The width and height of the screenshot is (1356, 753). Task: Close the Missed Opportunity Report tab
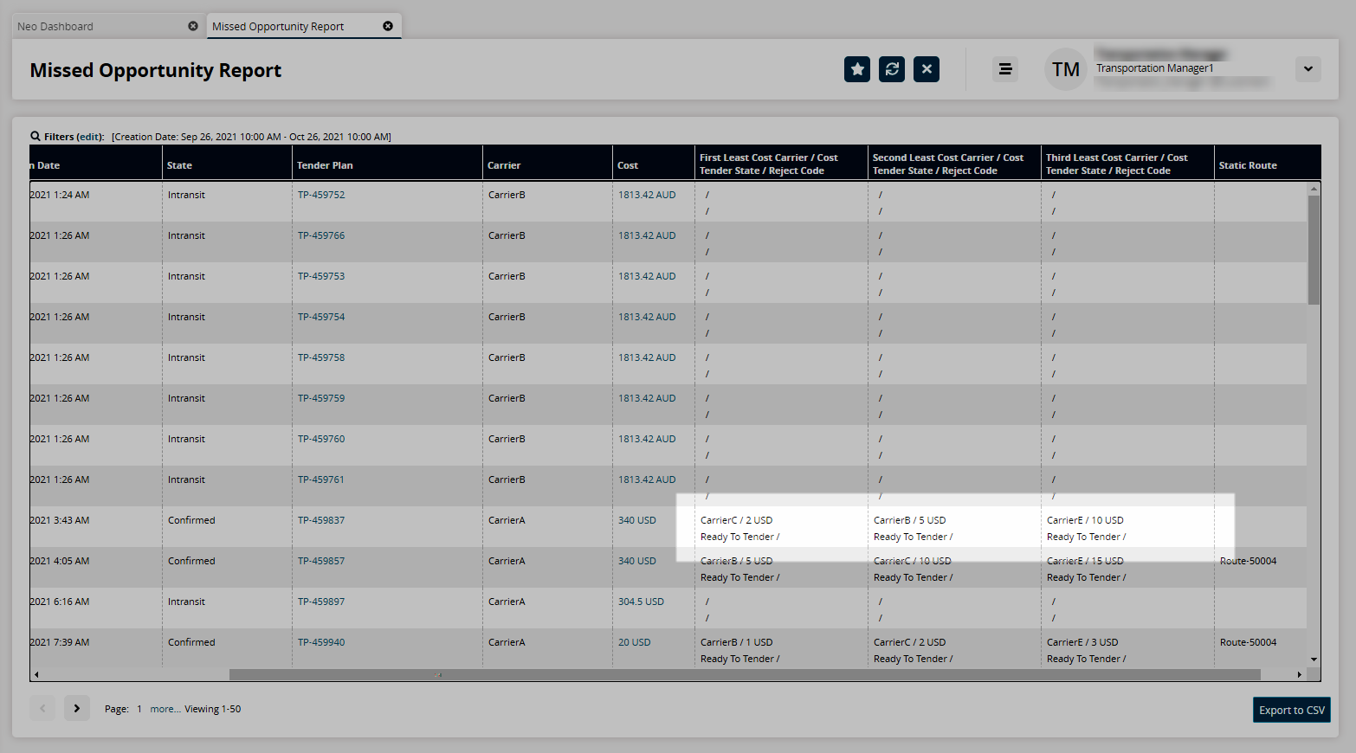click(x=388, y=26)
